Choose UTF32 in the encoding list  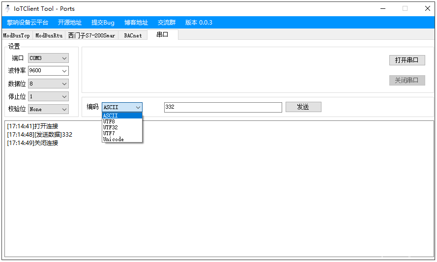pyautogui.click(x=122, y=127)
